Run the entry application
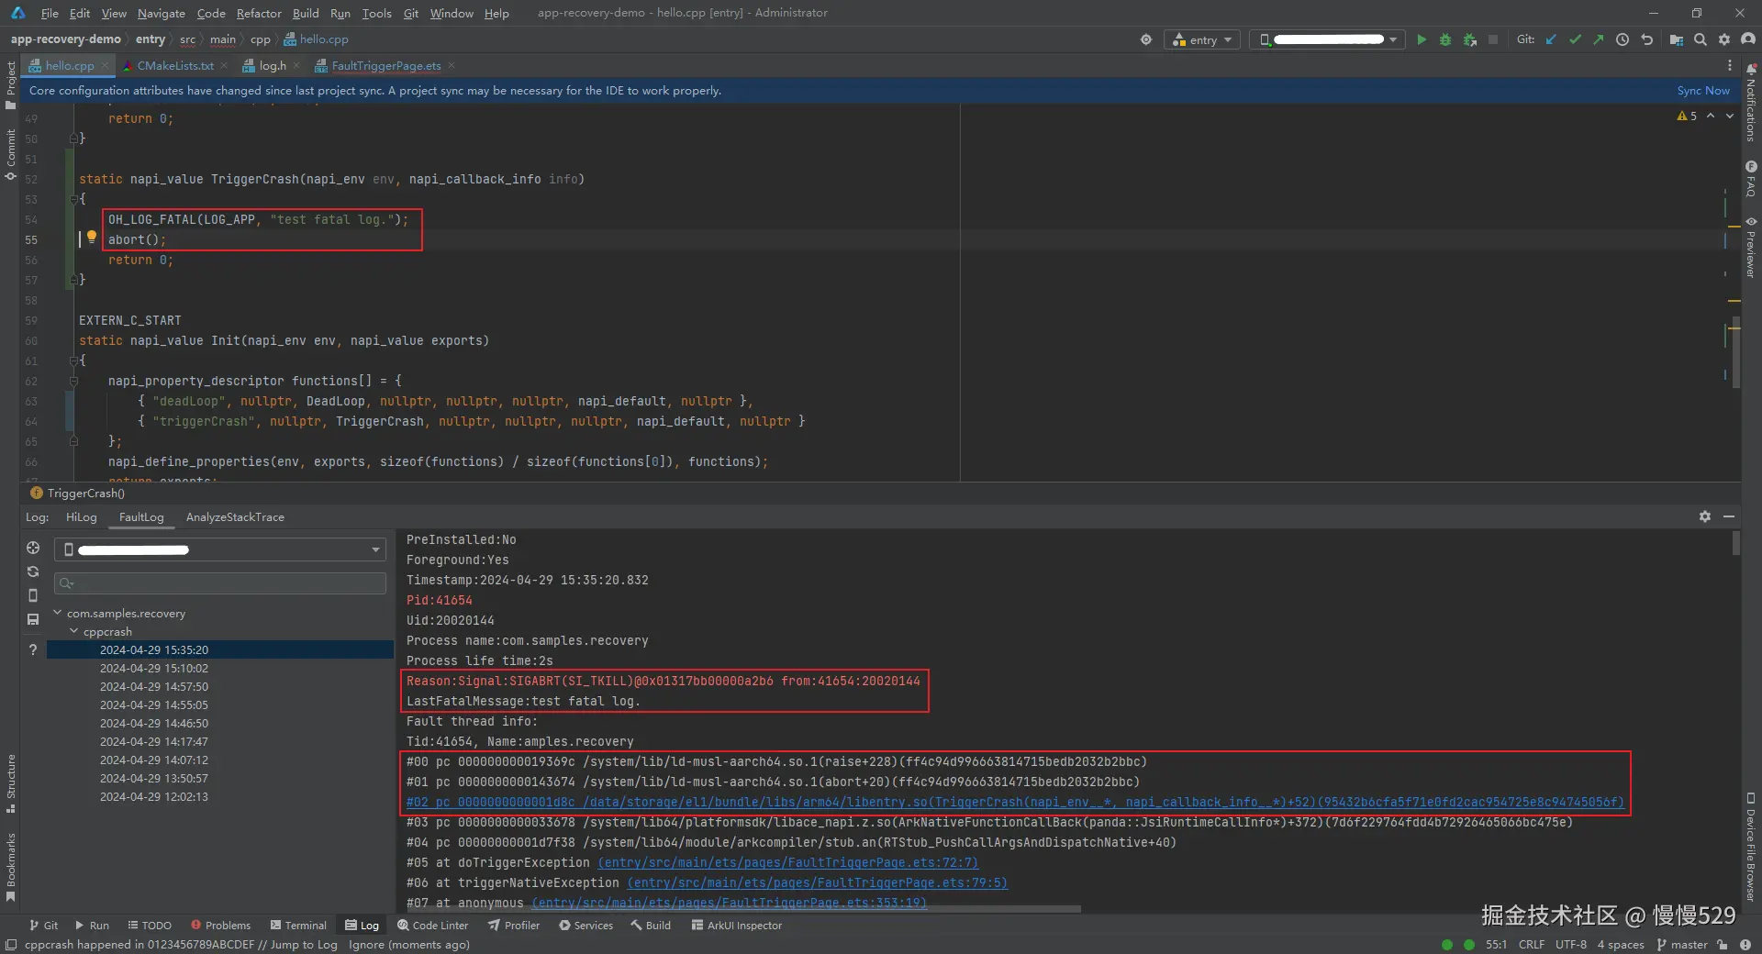Image resolution: width=1762 pixels, height=954 pixels. [x=1422, y=39]
